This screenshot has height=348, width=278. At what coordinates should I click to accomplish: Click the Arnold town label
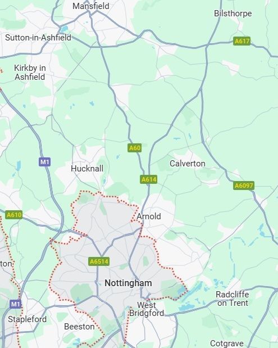pyautogui.click(x=149, y=216)
